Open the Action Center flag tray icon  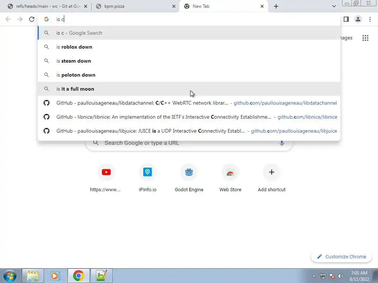pos(332,276)
